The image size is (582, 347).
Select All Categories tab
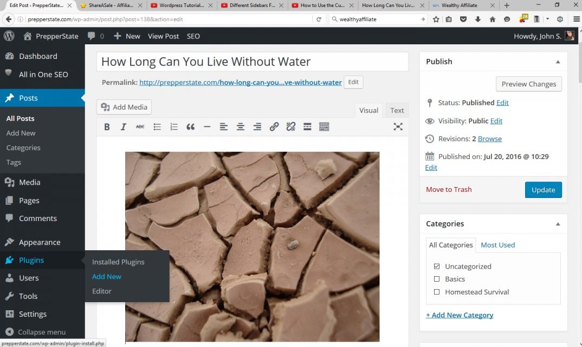tap(451, 245)
